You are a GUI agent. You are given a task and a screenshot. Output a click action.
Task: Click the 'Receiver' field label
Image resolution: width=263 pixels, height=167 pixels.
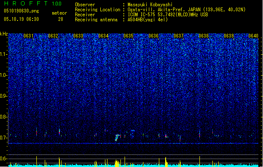[x=85, y=15]
